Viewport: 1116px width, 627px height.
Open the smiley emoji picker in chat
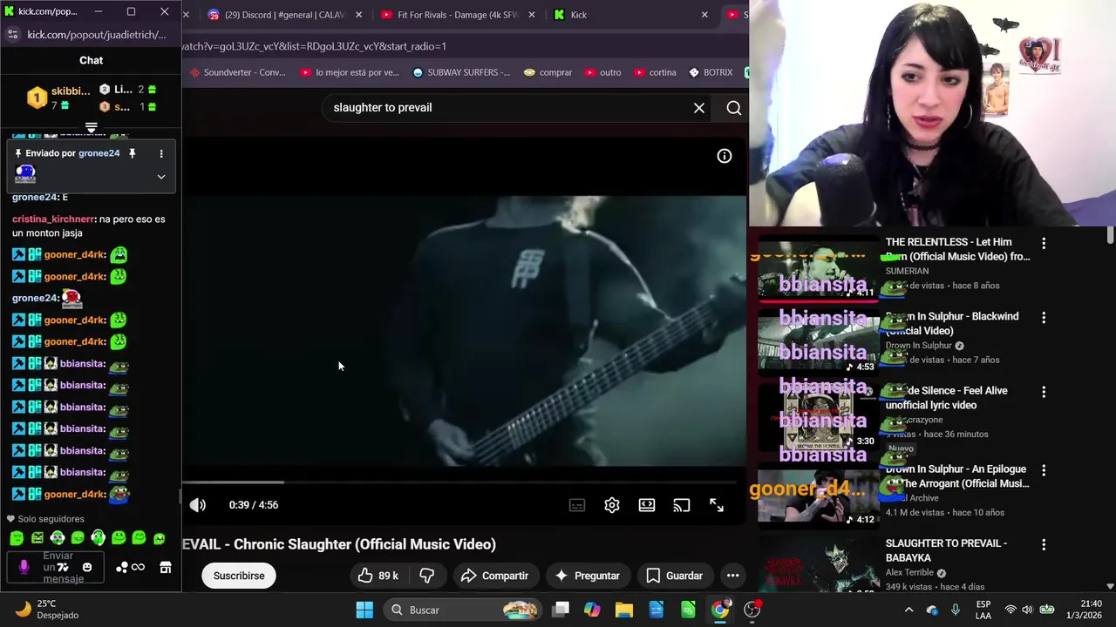[x=87, y=568]
